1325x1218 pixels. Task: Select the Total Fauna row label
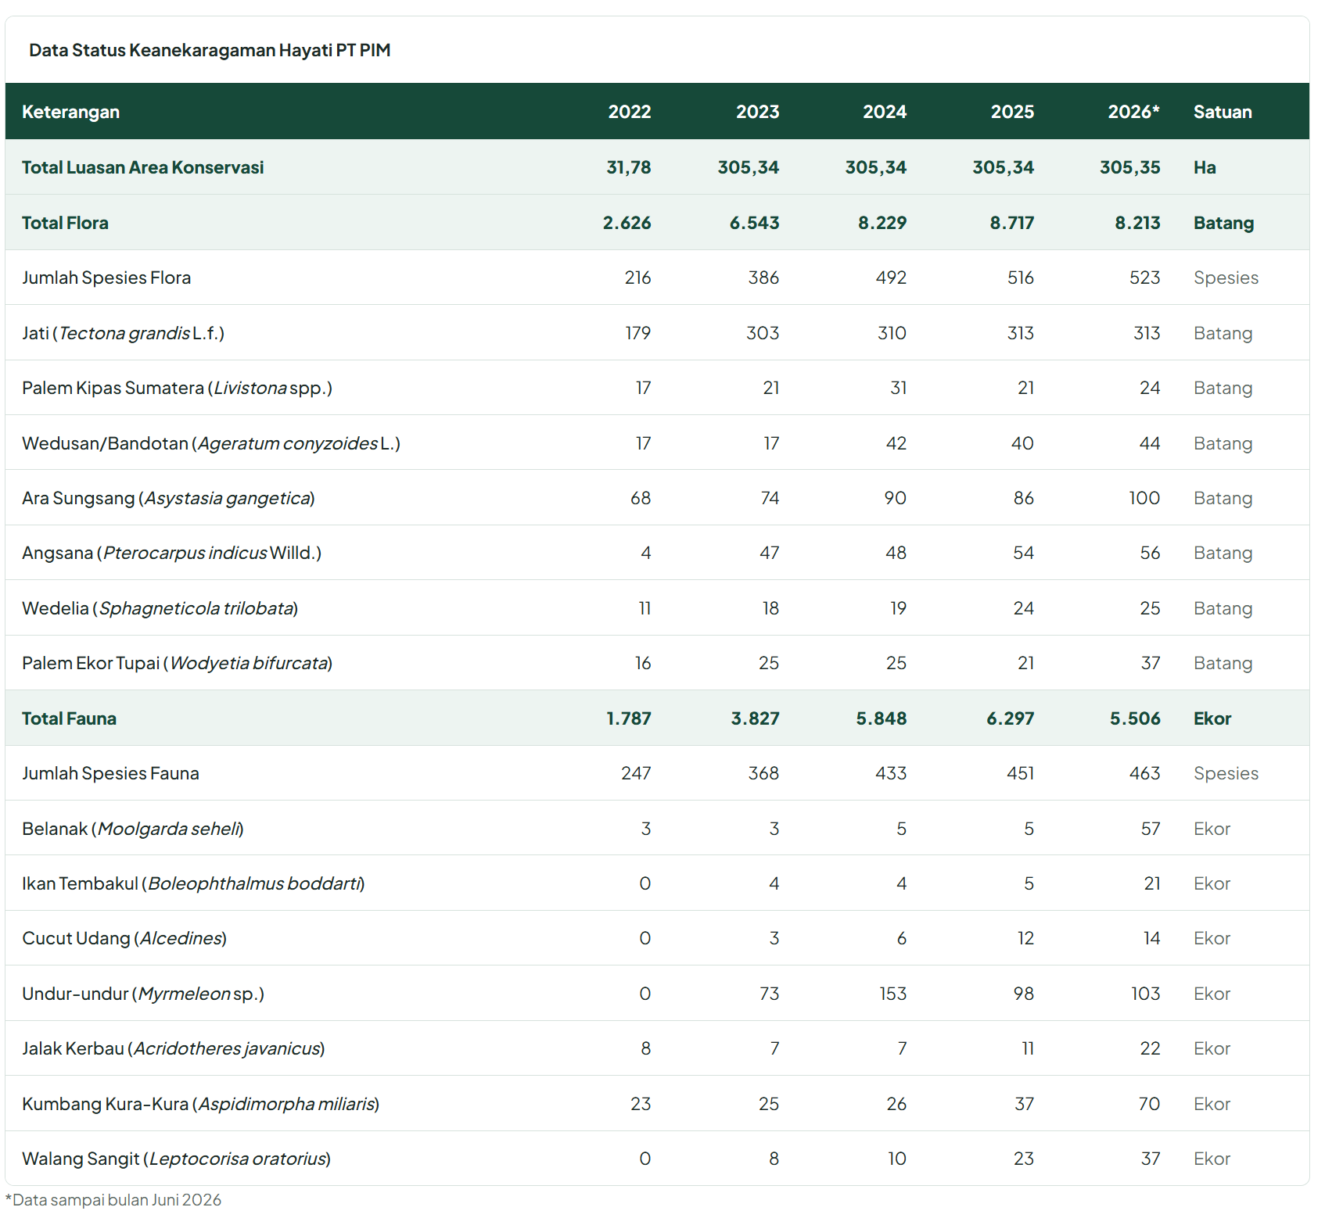click(x=69, y=718)
